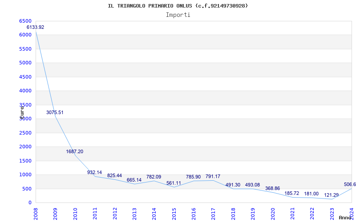Select the data label 493.08
Screen dimensions: 356x222
pos(252,185)
